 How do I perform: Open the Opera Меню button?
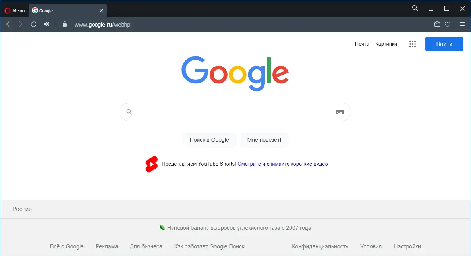coord(14,10)
